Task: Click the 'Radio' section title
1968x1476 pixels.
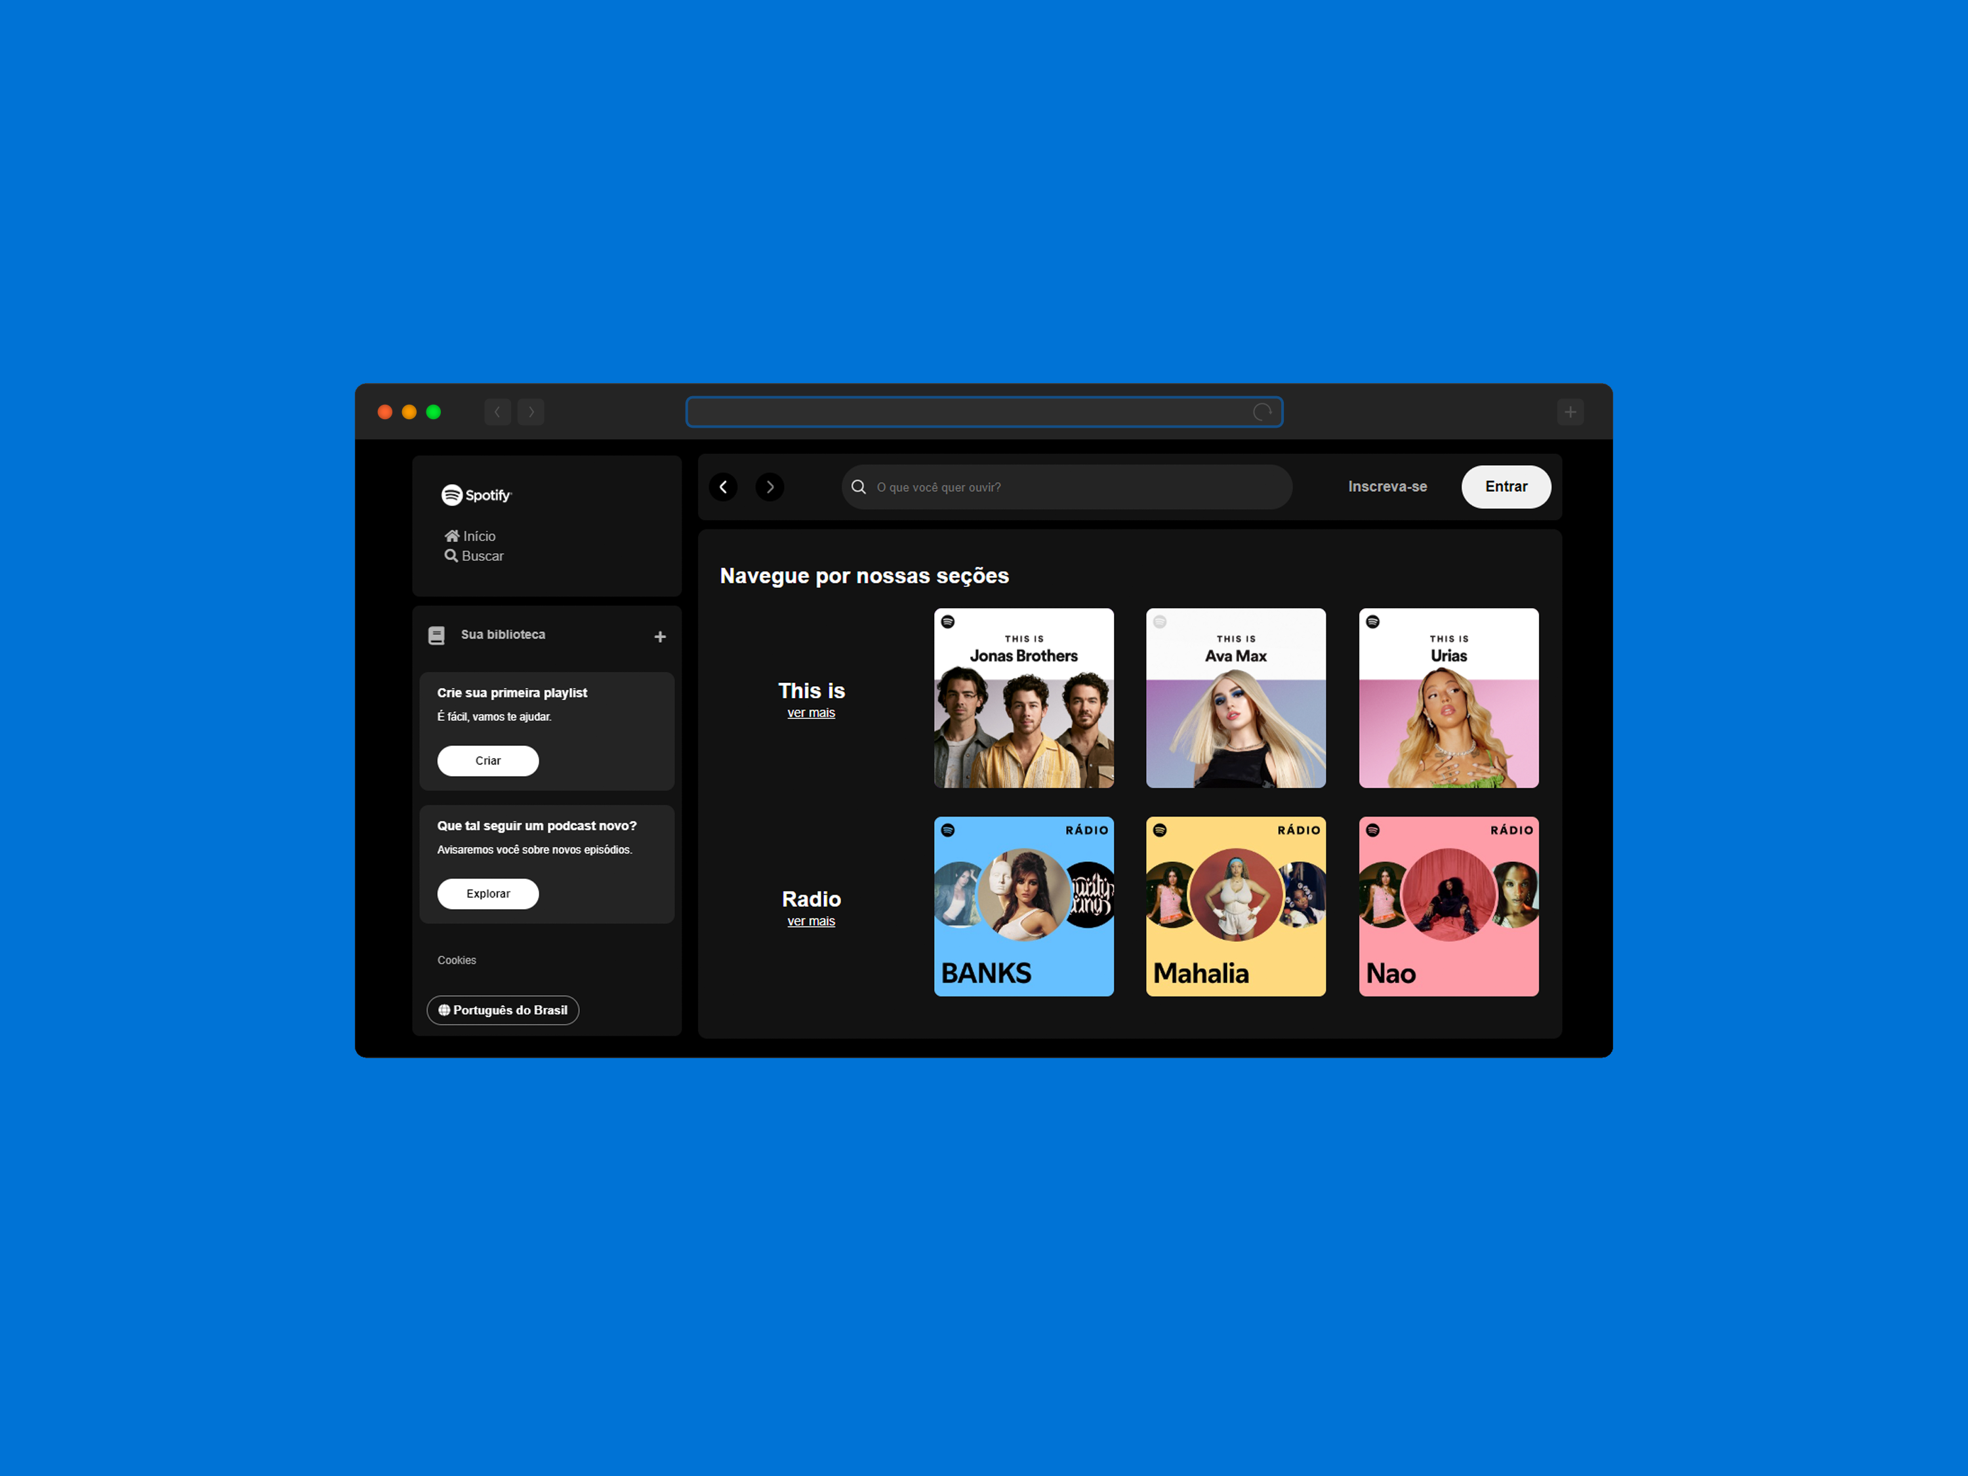Action: coord(811,899)
